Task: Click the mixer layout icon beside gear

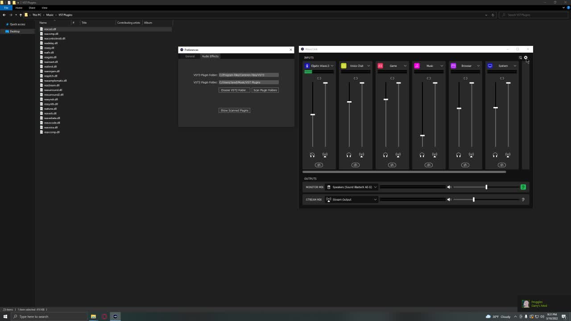Action: pos(520,58)
